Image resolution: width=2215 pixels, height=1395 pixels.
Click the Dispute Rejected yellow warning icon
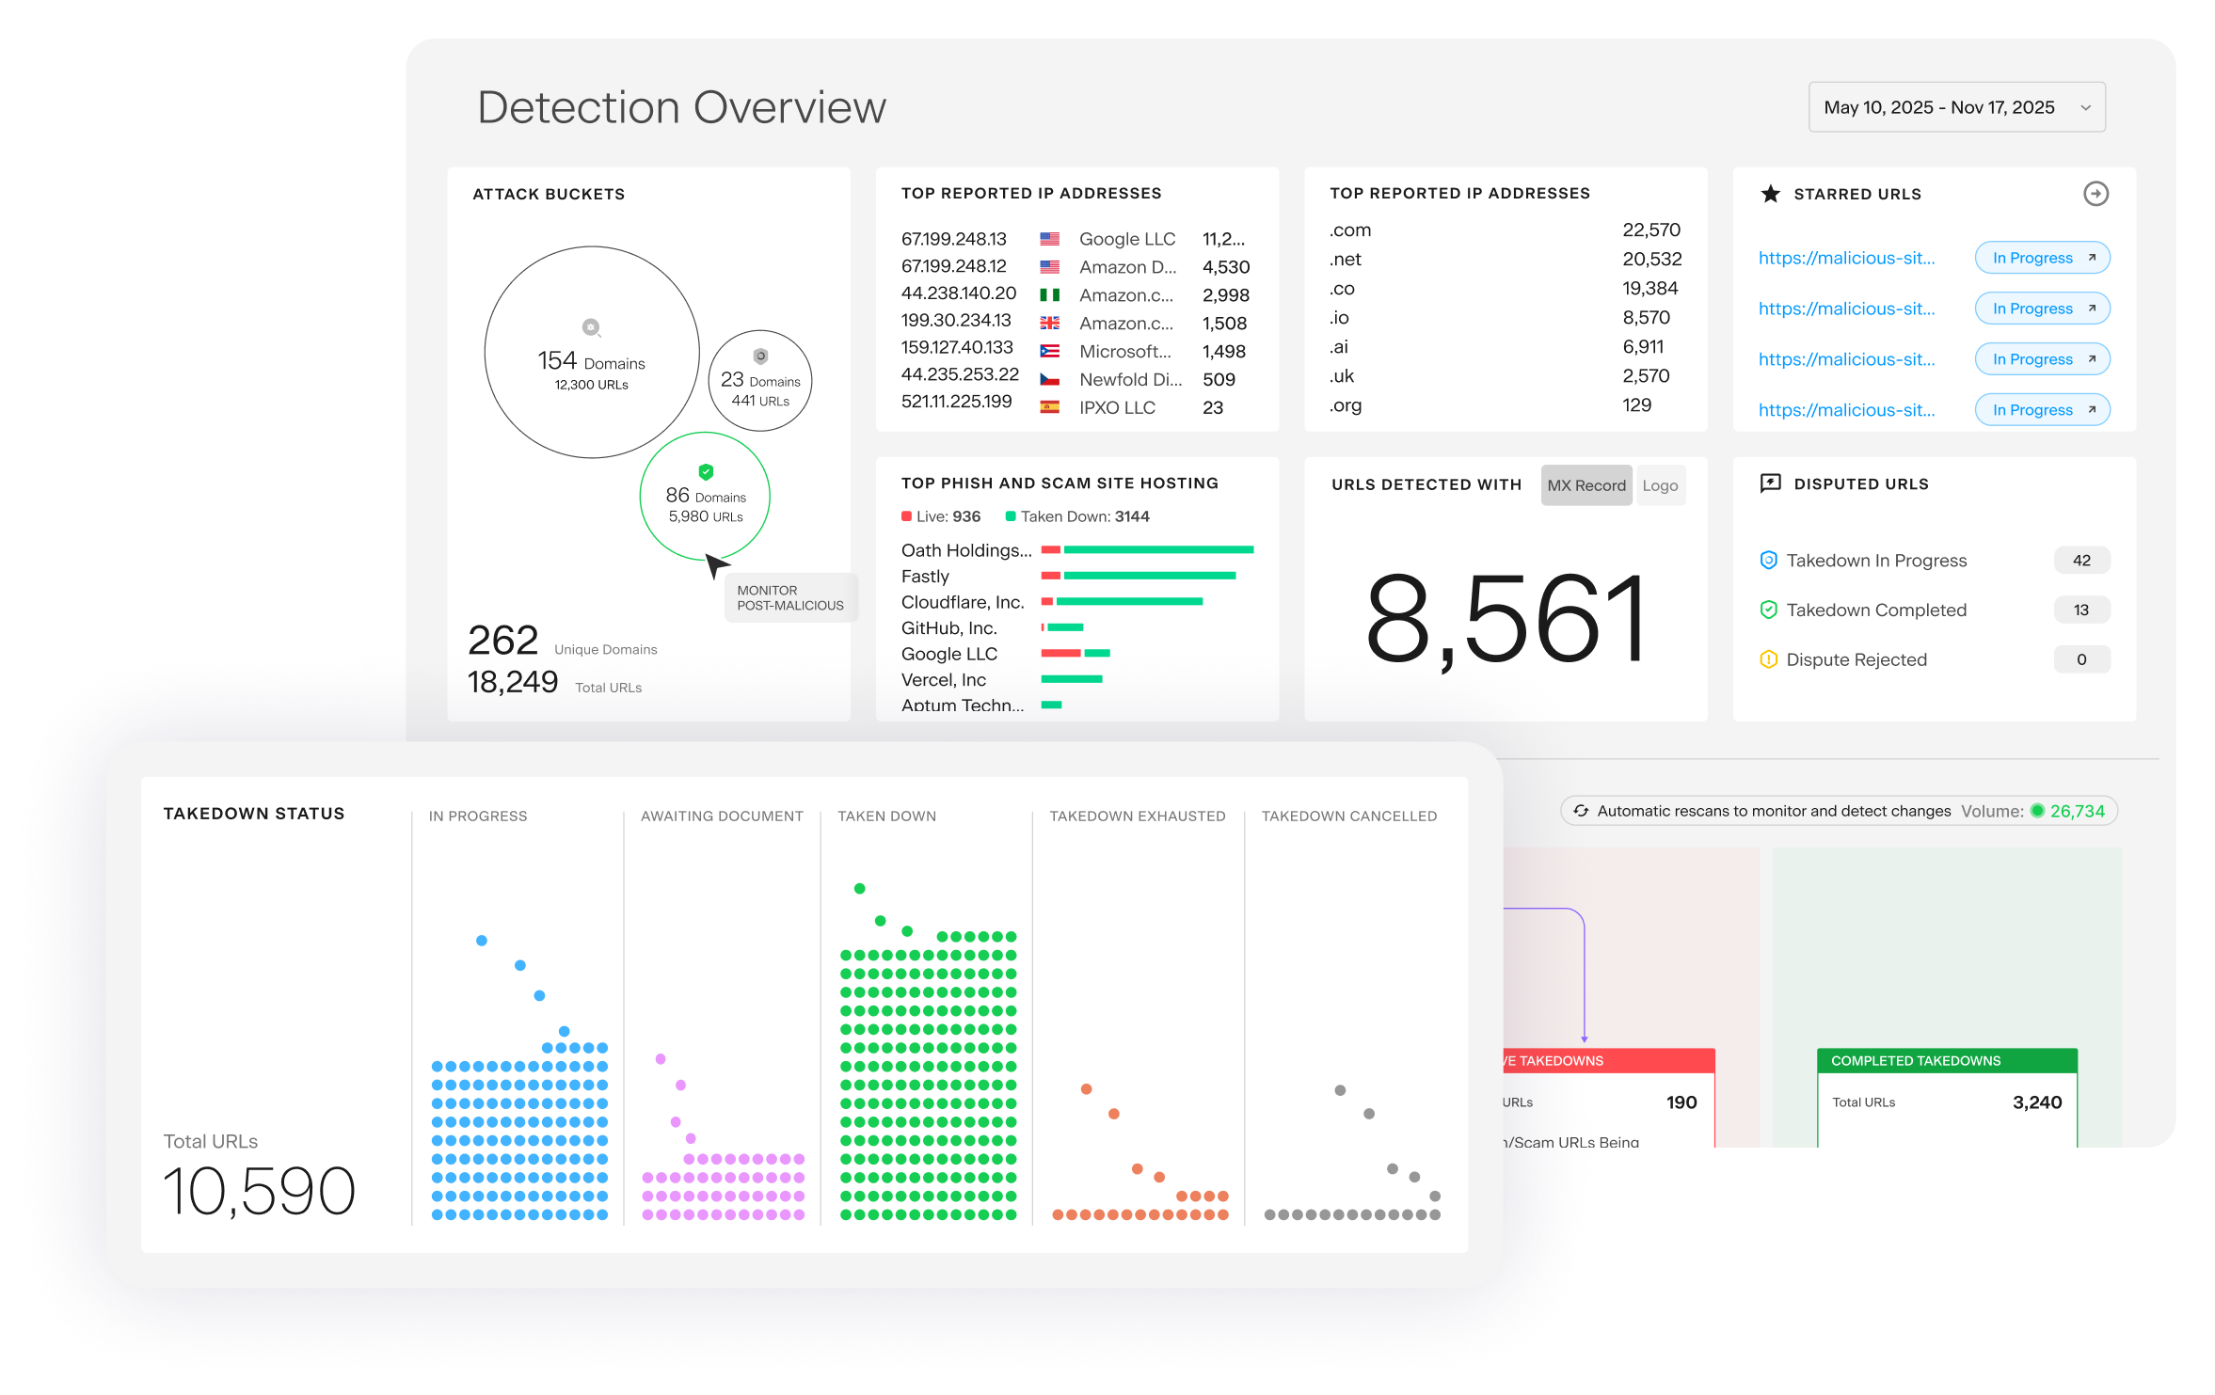(1768, 660)
